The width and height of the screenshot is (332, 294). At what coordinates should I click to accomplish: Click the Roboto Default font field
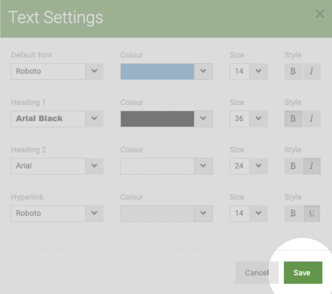48,71
